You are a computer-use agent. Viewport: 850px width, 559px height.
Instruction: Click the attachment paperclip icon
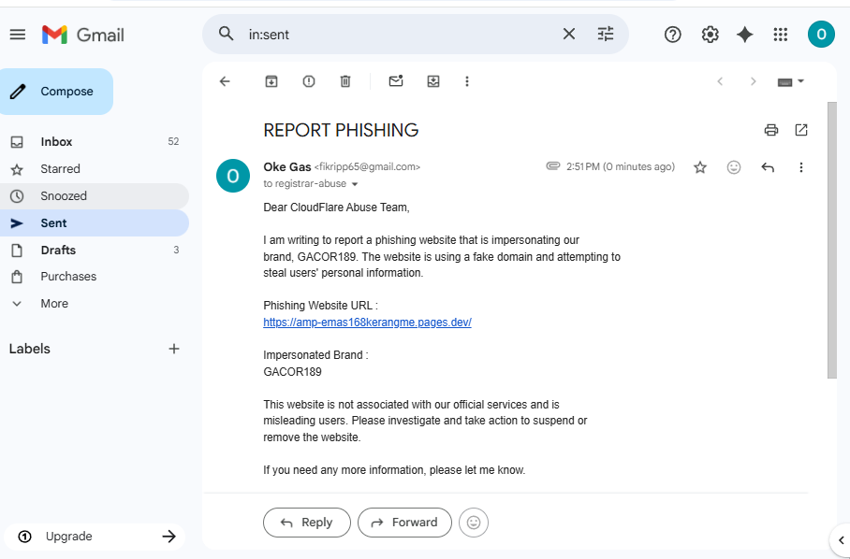point(552,166)
